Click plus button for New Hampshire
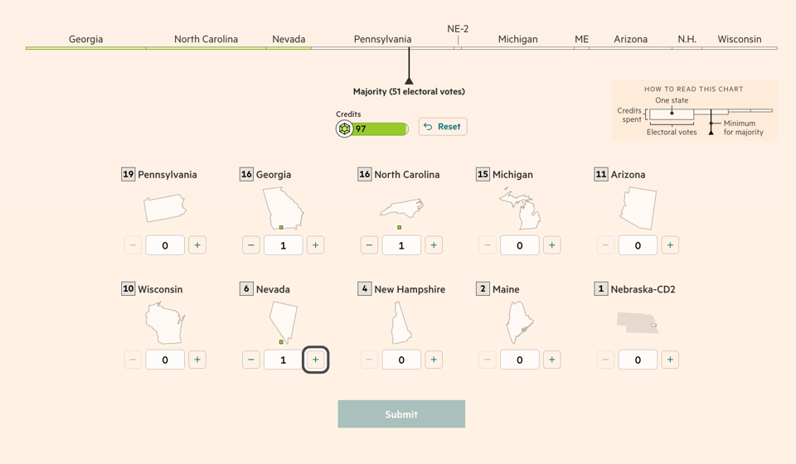 [434, 360]
